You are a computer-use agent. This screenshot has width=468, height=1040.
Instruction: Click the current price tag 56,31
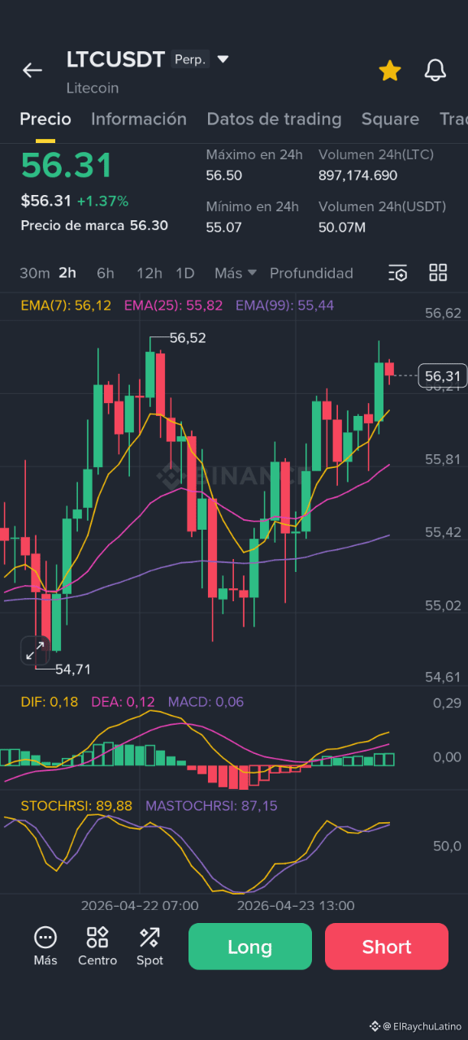tap(442, 375)
